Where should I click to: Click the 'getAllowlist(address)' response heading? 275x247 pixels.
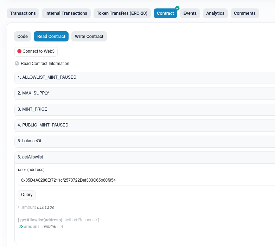click(41, 220)
